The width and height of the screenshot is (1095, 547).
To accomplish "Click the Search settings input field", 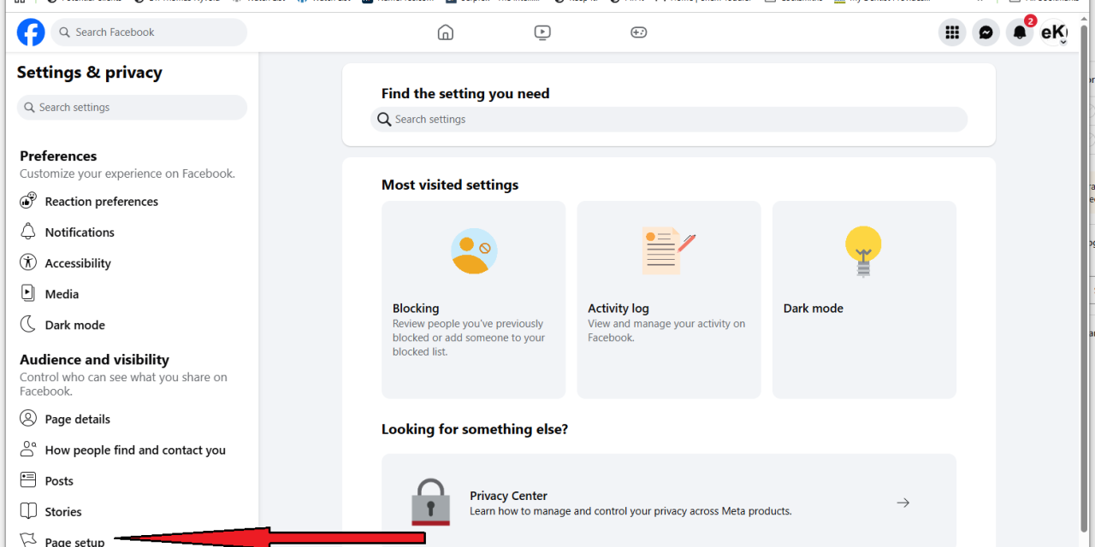I will 667,119.
